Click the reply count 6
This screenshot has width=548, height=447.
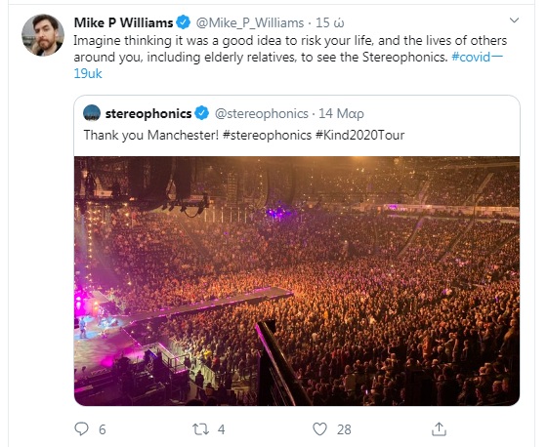point(102,429)
